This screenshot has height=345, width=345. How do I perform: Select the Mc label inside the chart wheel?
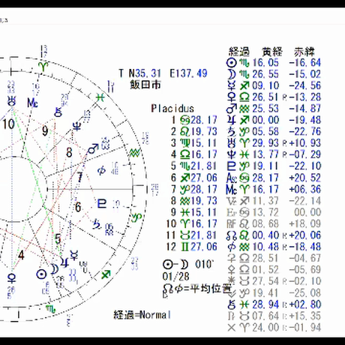(33, 103)
